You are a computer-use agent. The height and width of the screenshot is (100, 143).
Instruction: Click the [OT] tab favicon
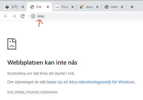coord(7,7)
